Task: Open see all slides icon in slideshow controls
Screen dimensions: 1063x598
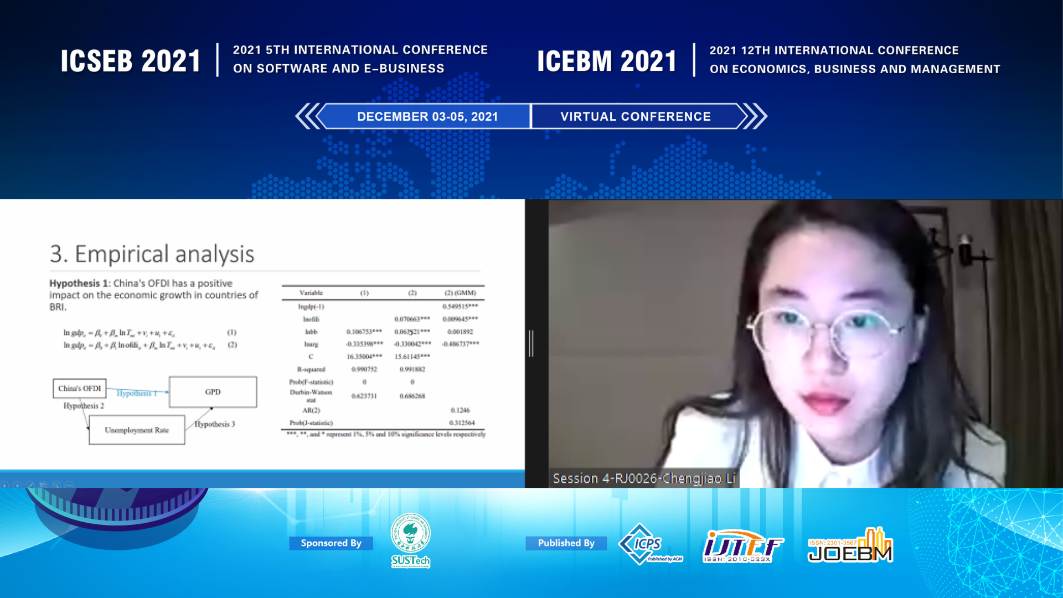Action: (43, 485)
